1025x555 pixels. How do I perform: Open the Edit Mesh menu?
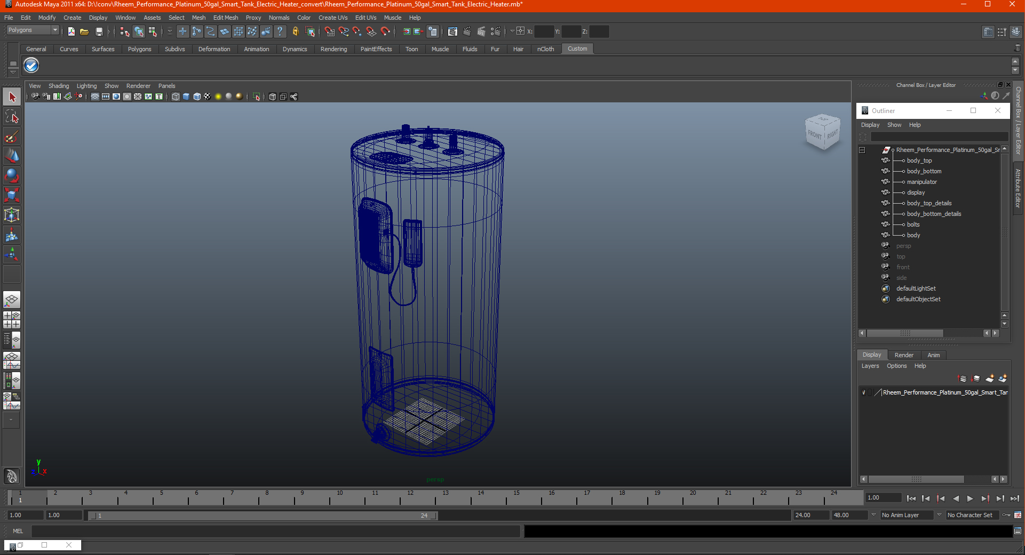pos(226,18)
